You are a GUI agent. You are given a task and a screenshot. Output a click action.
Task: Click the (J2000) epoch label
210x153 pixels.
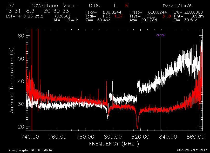pos(63,16)
